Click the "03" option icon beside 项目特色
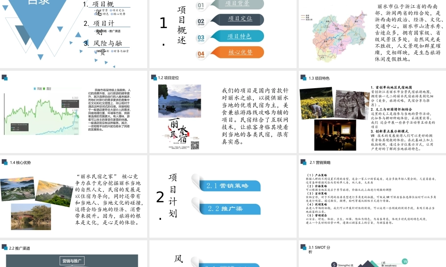This screenshot has height=267, width=446. tap(201, 37)
